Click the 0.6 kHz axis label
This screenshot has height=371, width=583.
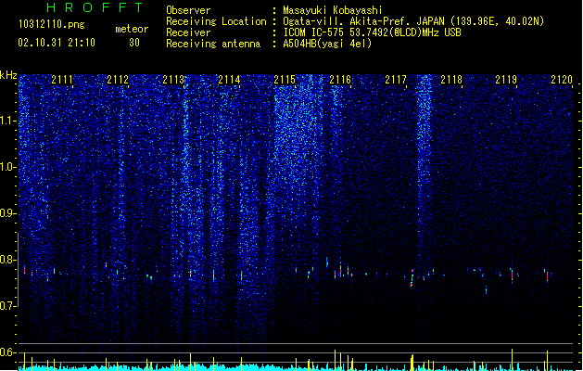(8, 352)
